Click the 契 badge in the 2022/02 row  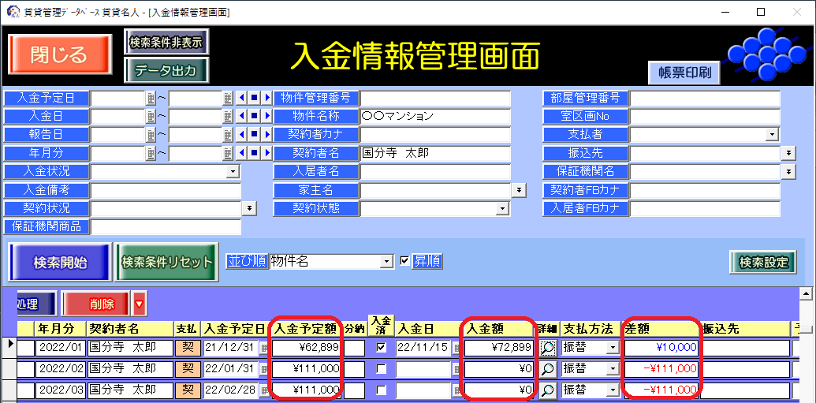(188, 368)
